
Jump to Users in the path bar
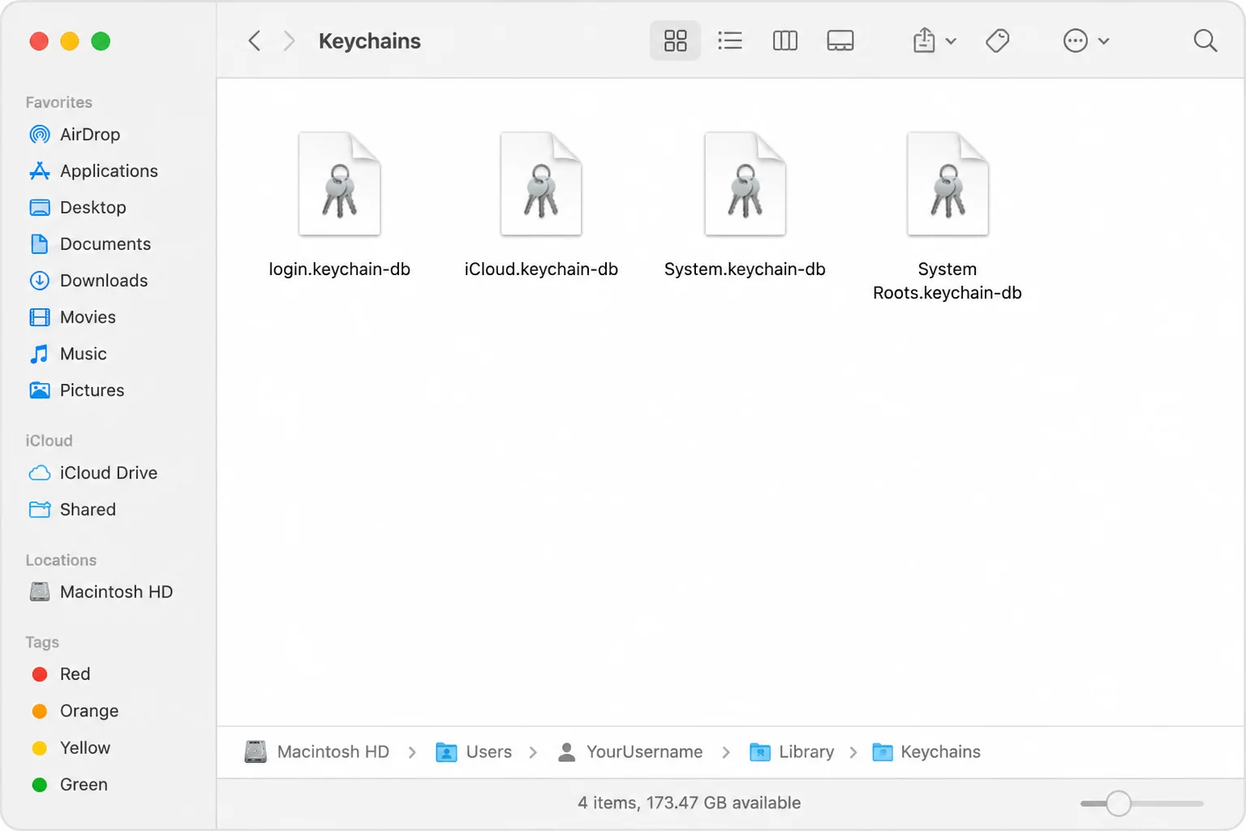point(474,752)
